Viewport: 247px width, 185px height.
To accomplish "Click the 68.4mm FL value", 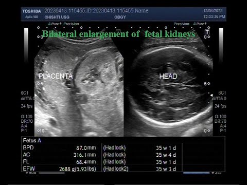I will point(86,162).
